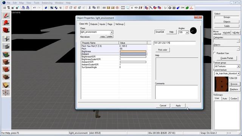The image size is (242, 136).
Task: Open the Current texture dropdown
Action: 239,73
